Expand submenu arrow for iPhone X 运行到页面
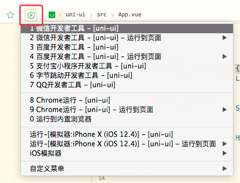 point(224,144)
